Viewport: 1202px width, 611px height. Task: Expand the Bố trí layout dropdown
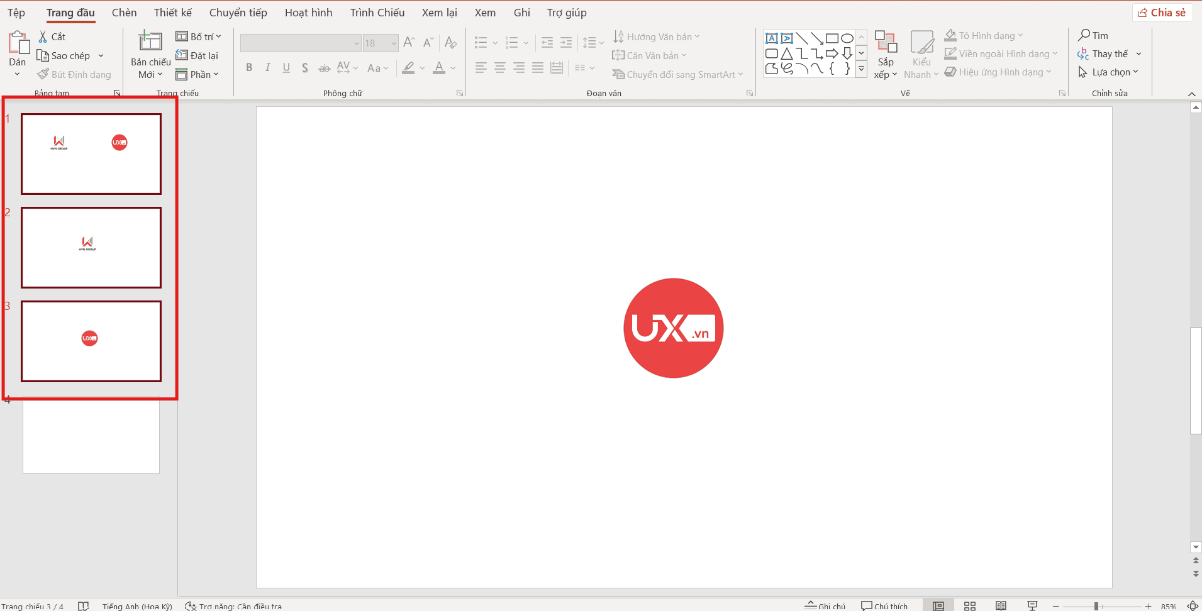(199, 36)
